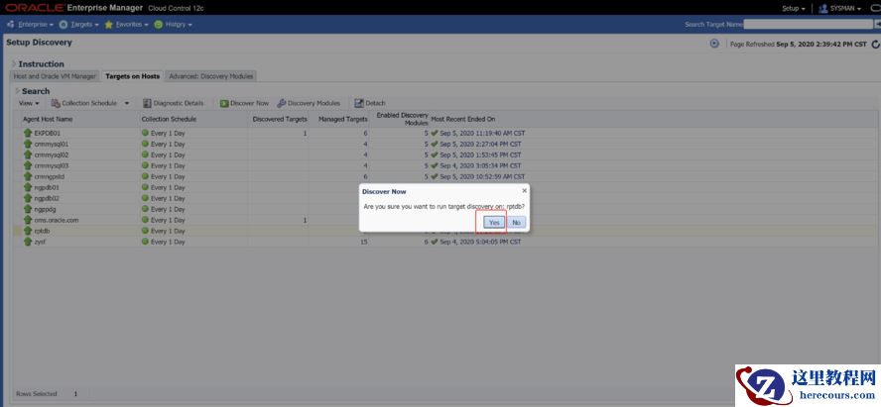Click the Sep 5, 2020 1:53:45 PM timestamp

click(x=480, y=154)
